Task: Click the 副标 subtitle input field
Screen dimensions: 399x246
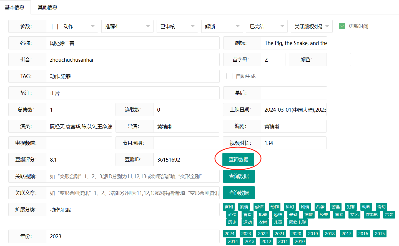Action: point(294,43)
